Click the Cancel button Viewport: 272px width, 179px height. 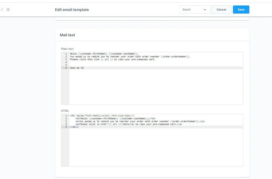[221, 10]
